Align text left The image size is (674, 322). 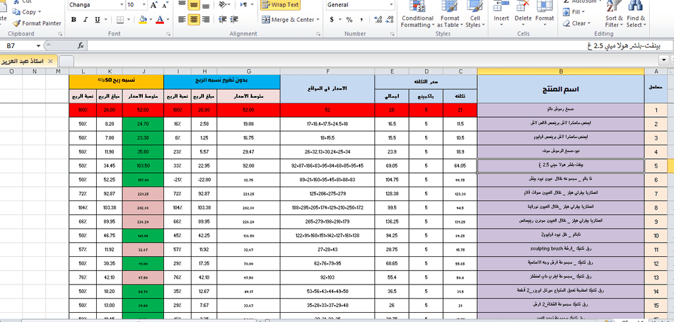(182, 20)
